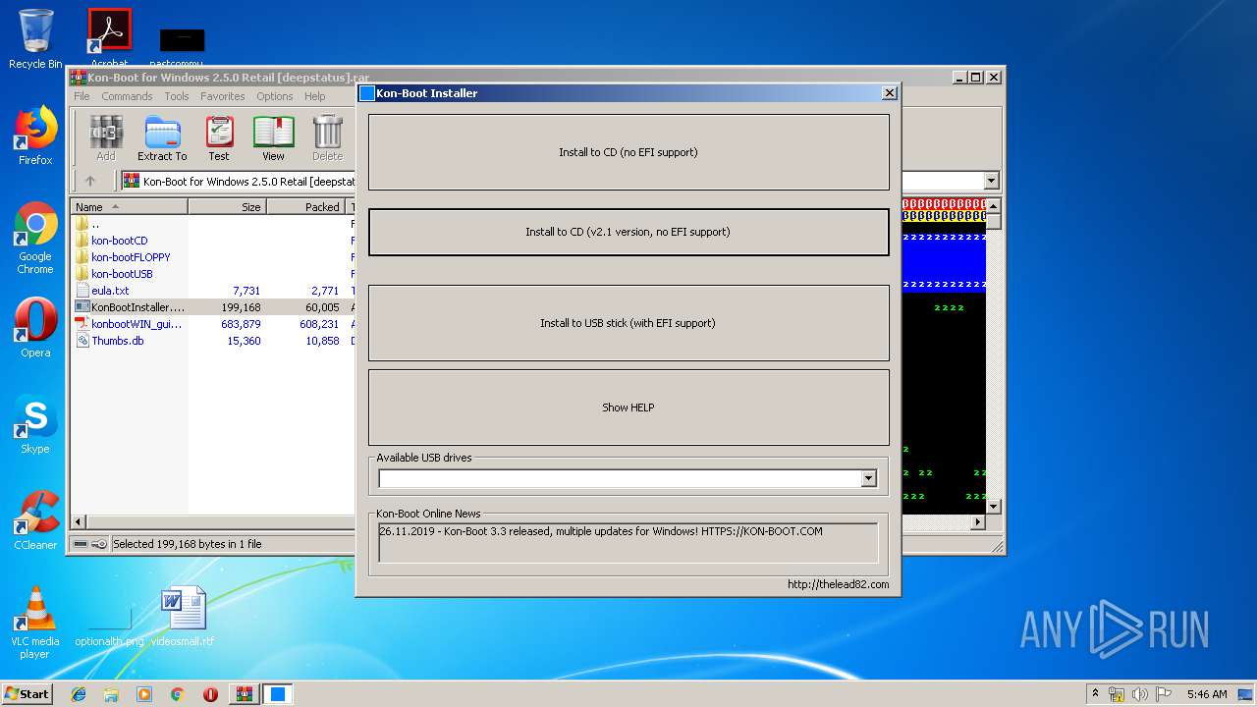Open the optionalth.png desktop file

[x=109, y=626]
